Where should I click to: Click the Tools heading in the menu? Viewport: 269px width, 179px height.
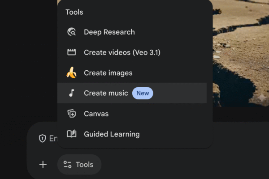pos(74,12)
